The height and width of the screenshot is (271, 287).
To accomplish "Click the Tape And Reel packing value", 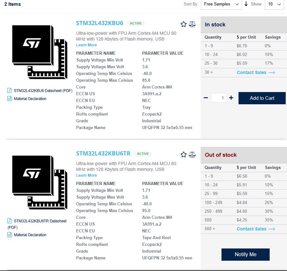I will point(156,238).
